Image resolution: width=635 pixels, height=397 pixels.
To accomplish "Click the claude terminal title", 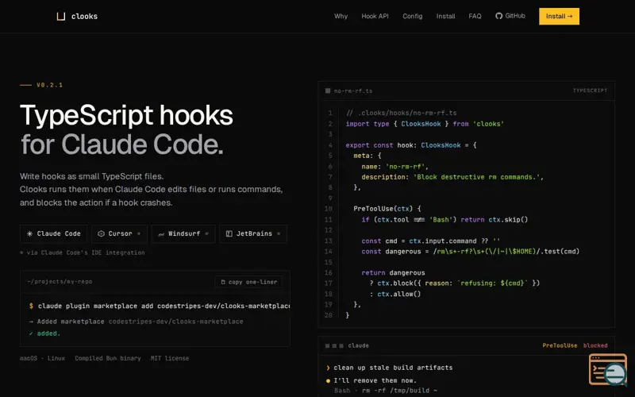I will point(359,345).
